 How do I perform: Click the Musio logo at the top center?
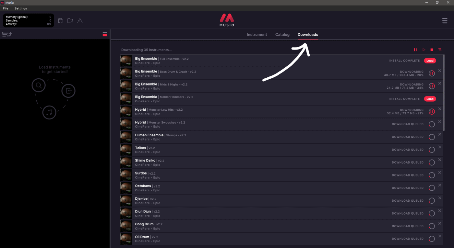[227, 20]
